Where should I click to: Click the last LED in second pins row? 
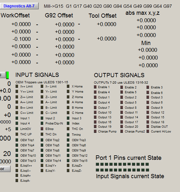[147, 170]
